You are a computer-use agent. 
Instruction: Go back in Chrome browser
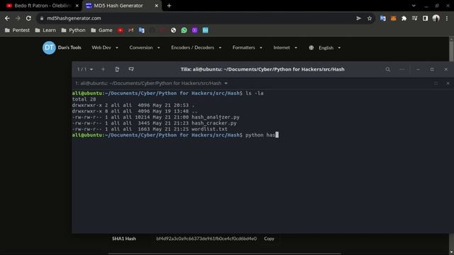click(x=7, y=18)
